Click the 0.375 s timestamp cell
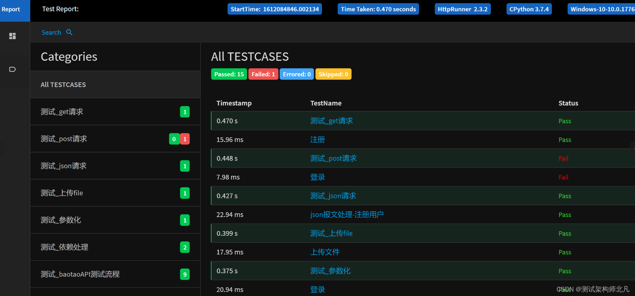 tap(227, 271)
